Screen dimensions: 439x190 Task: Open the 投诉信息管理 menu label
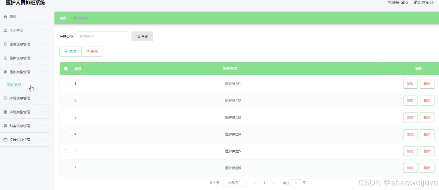point(20,140)
